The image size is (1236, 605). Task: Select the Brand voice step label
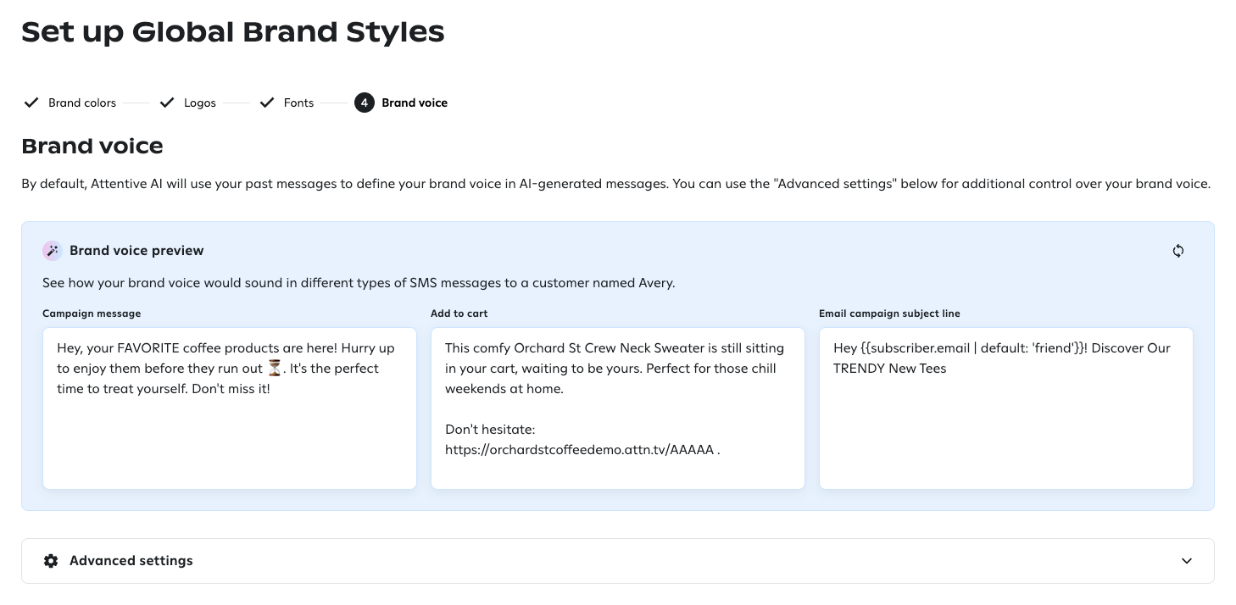click(x=415, y=103)
